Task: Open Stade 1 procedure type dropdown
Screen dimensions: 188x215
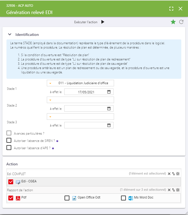Action: tap(80, 83)
